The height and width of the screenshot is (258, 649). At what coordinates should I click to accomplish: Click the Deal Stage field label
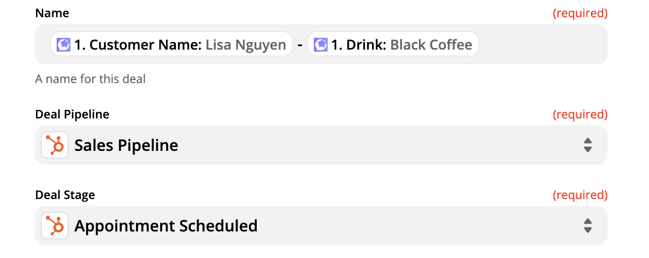[65, 195]
